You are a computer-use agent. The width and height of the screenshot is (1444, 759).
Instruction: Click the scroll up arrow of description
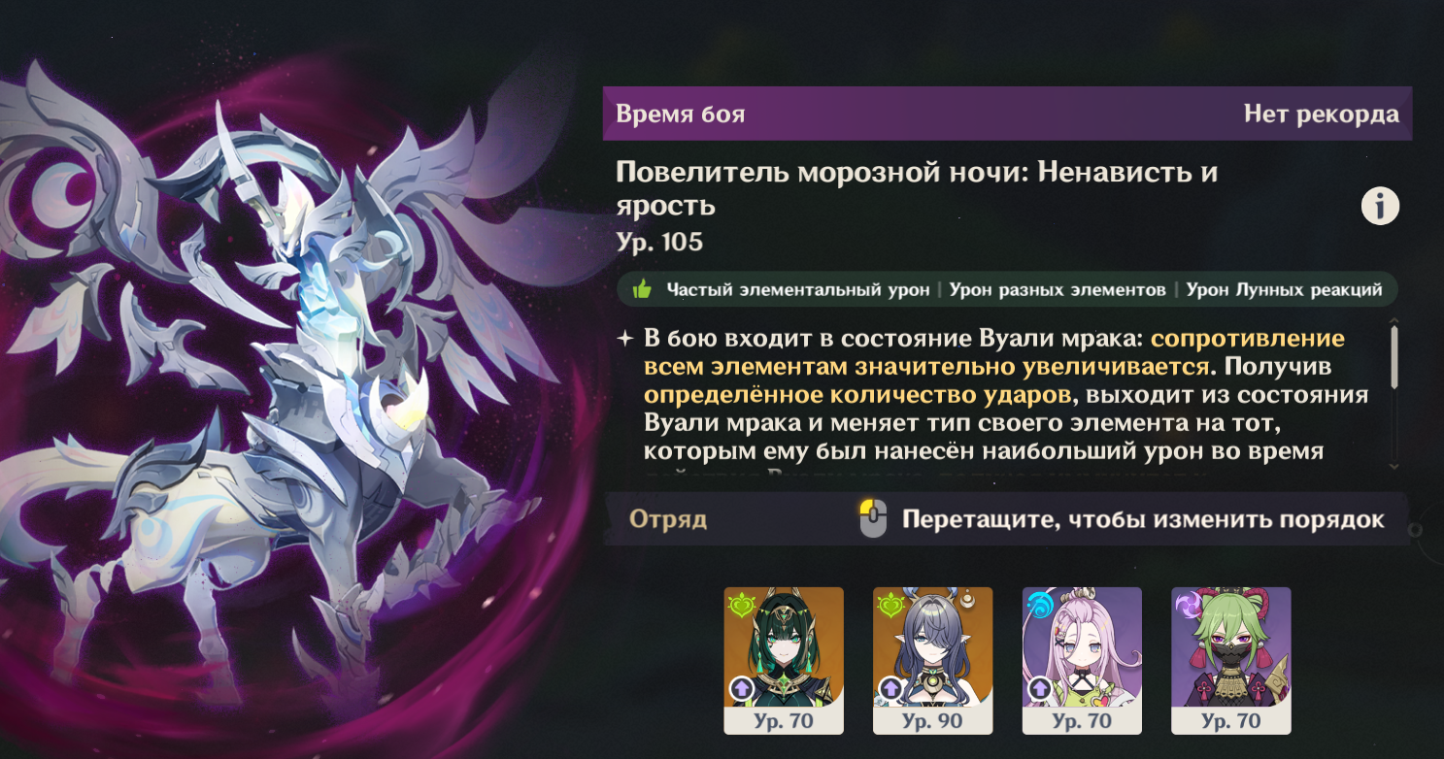coord(1395,321)
